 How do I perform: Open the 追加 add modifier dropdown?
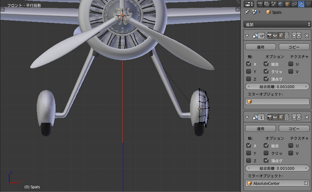click(277, 24)
